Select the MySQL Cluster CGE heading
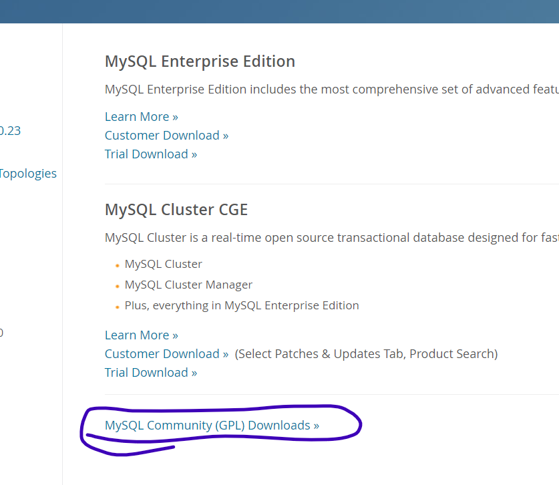 (176, 210)
